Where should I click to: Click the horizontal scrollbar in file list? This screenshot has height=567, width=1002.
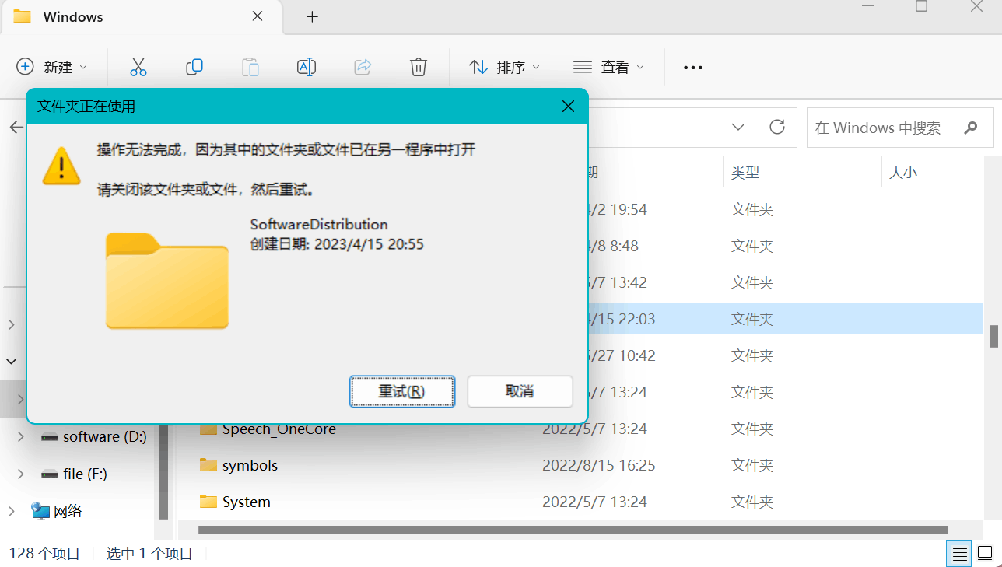(x=573, y=530)
